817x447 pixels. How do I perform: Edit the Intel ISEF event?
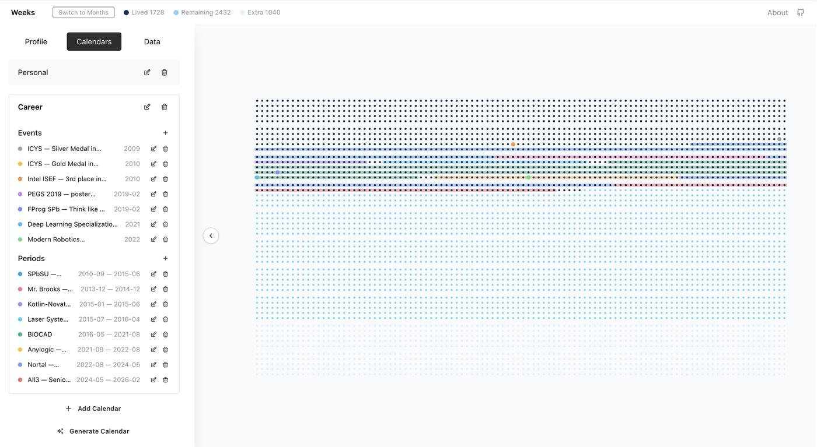pos(153,179)
